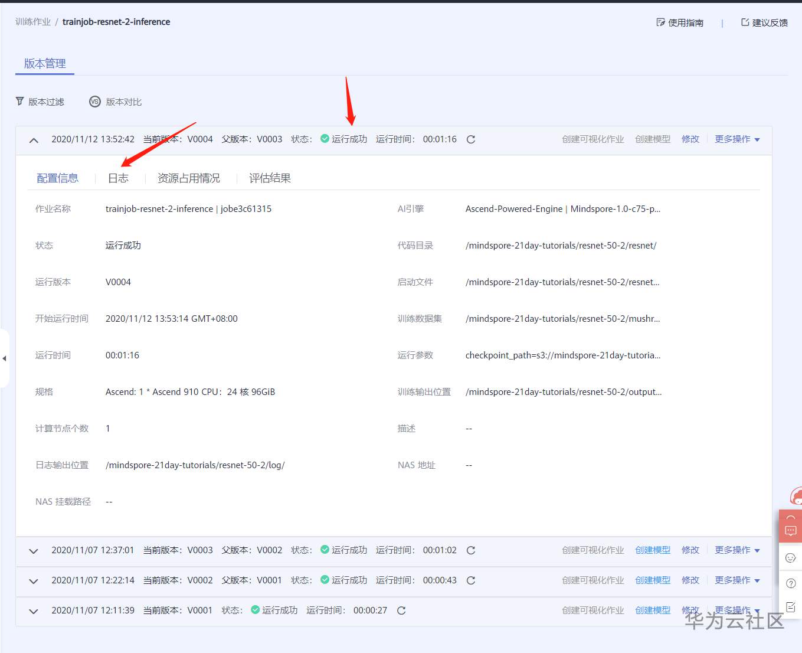Expand the V0002 version row
Screen dimensions: 802x653
click(34, 581)
